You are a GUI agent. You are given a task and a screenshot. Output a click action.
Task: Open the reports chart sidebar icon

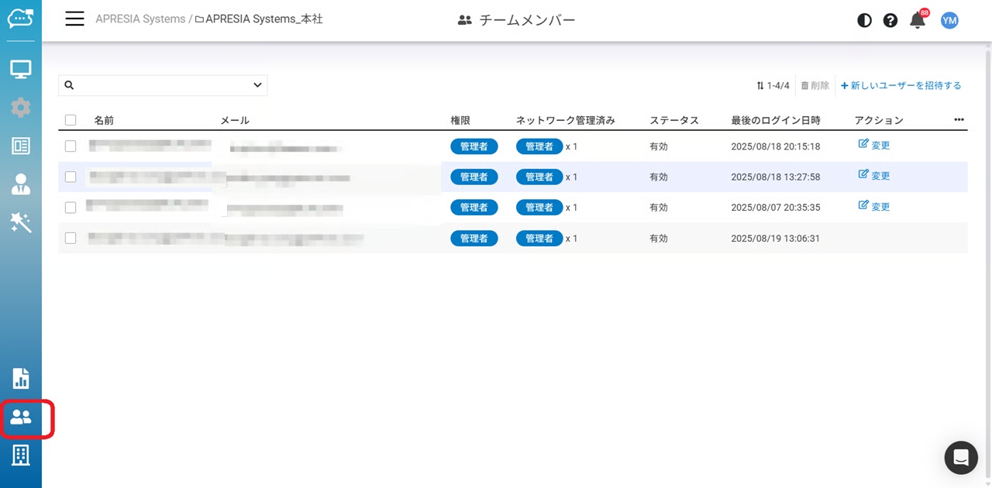pyautogui.click(x=21, y=379)
